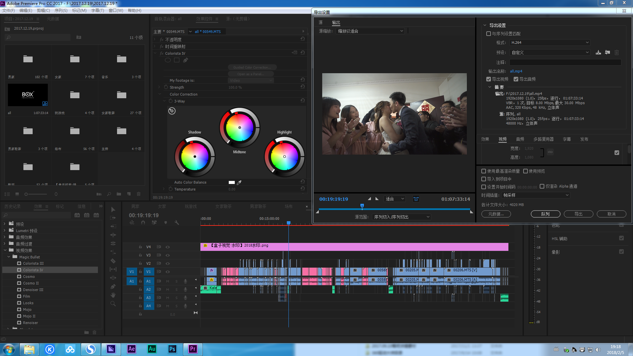This screenshot has height=356, width=633.
Task: Hide track V4 with its eye toggle
Action: tap(167, 247)
